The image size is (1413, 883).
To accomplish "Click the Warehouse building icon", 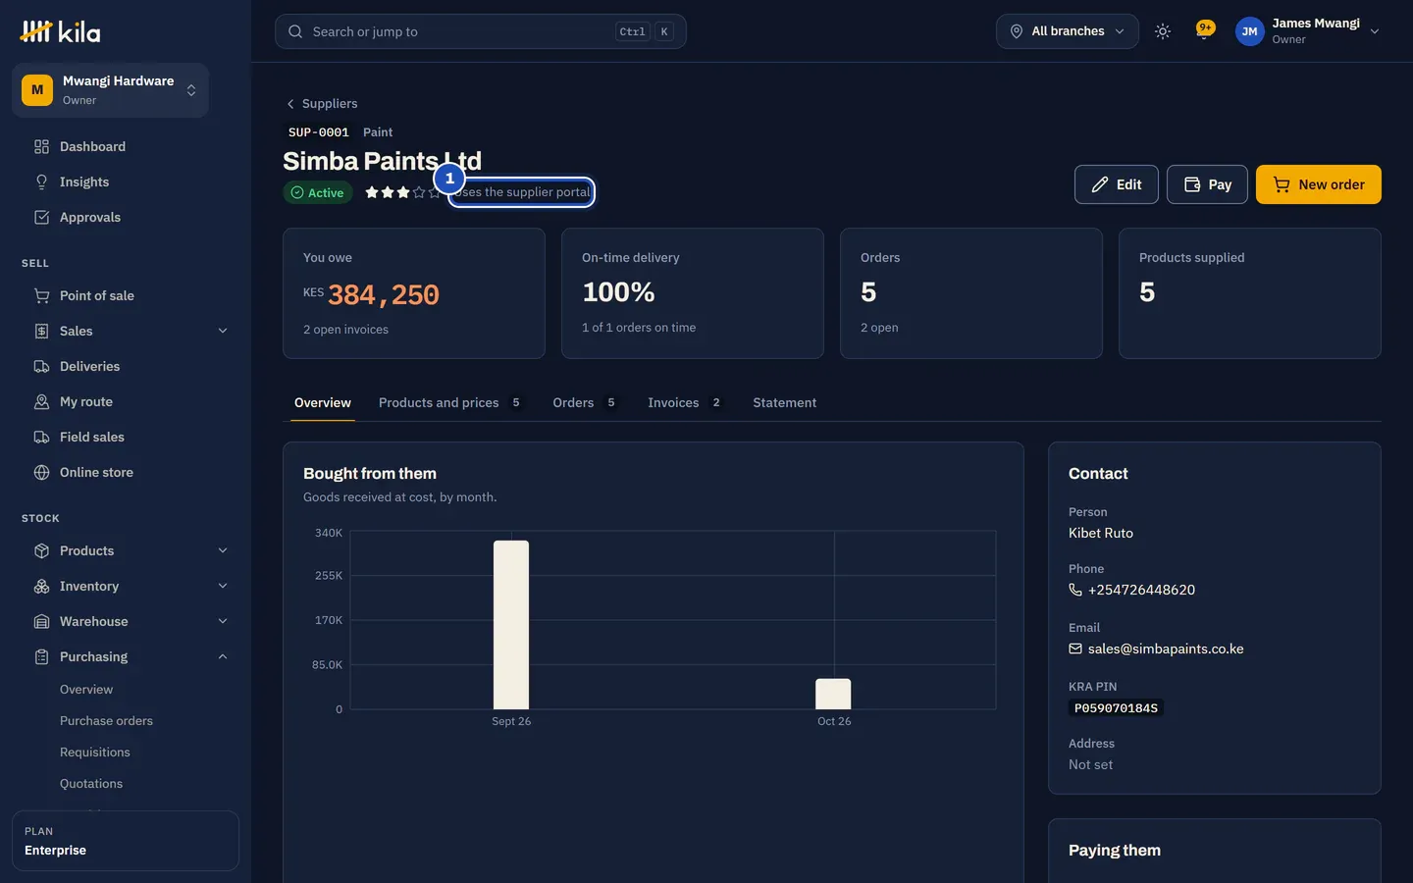I will point(41,621).
